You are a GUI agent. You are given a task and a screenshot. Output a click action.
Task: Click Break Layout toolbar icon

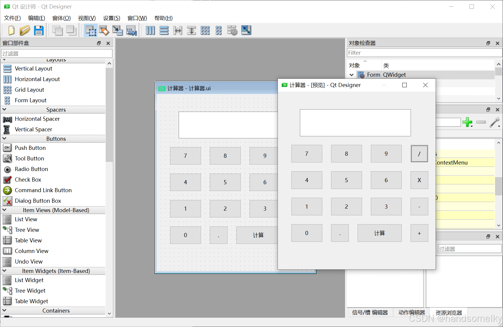click(232, 30)
